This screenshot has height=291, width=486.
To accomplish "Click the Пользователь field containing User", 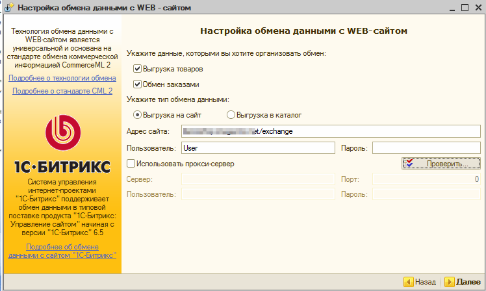I will coord(258,148).
